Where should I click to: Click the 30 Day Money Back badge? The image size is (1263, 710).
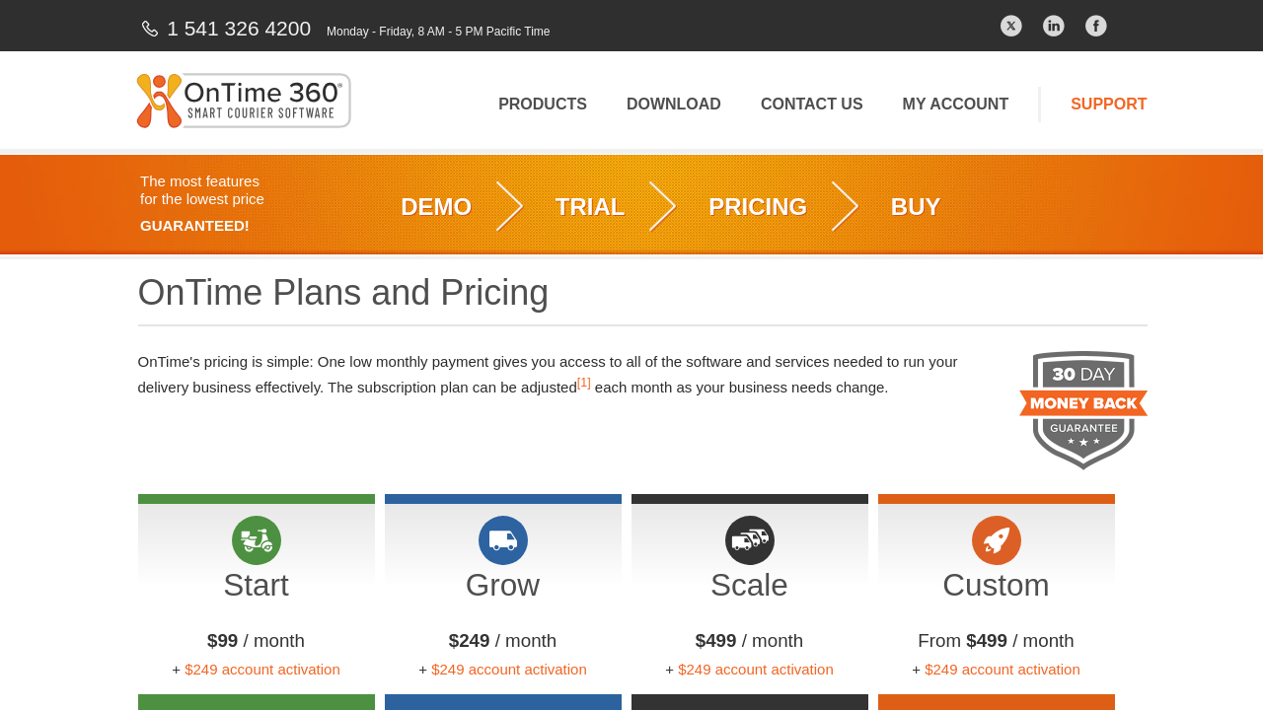click(1082, 409)
